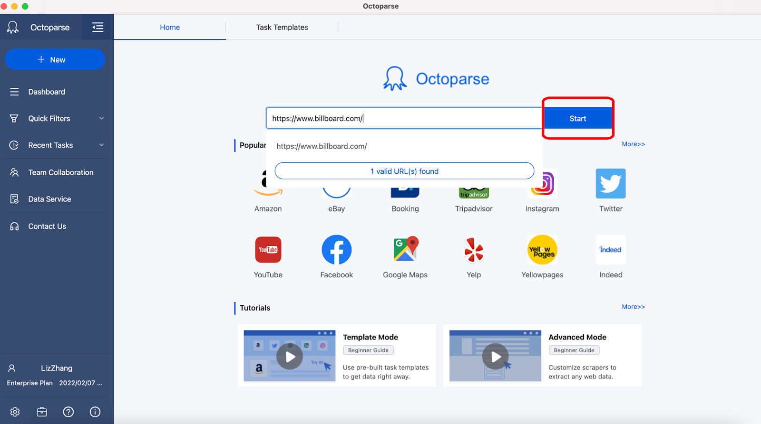The height and width of the screenshot is (424, 761).
Task: Click Beginner Guide tag under Template Mode
Action: (x=368, y=350)
